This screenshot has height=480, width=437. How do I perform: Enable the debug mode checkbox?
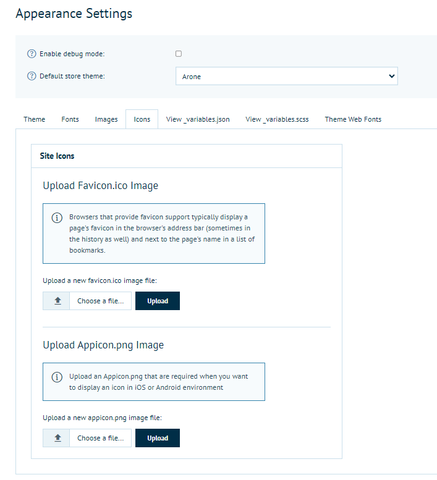(179, 54)
